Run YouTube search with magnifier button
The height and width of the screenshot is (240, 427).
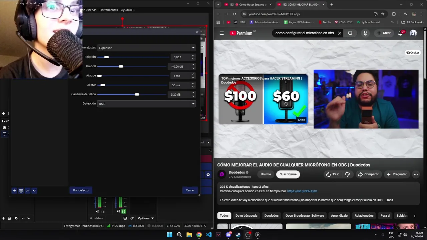(350, 33)
